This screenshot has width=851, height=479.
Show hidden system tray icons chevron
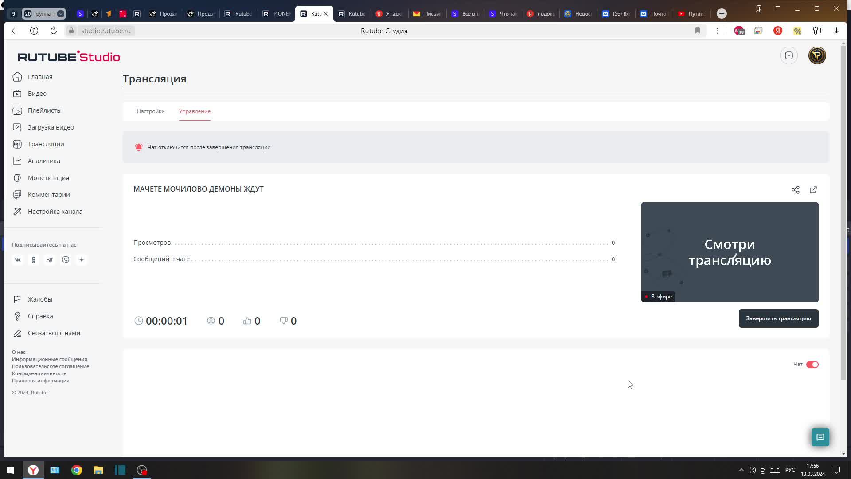[x=741, y=470]
